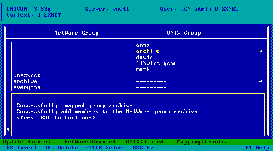The height and width of the screenshot is (151, 273).
Task: Click ENTER=Select in the key bar
Action: (x=105, y=148)
